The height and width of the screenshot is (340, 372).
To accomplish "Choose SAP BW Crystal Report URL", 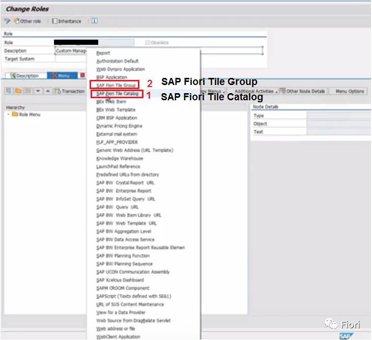I will [x=125, y=183].
